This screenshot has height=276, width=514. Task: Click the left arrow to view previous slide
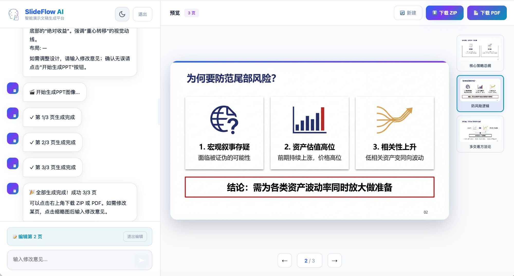pos(284,261)
